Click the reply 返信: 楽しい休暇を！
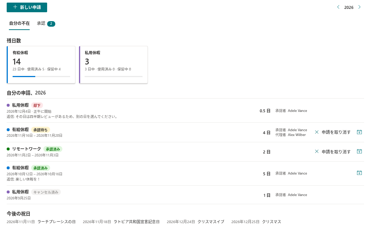 (x=23, y=179)
